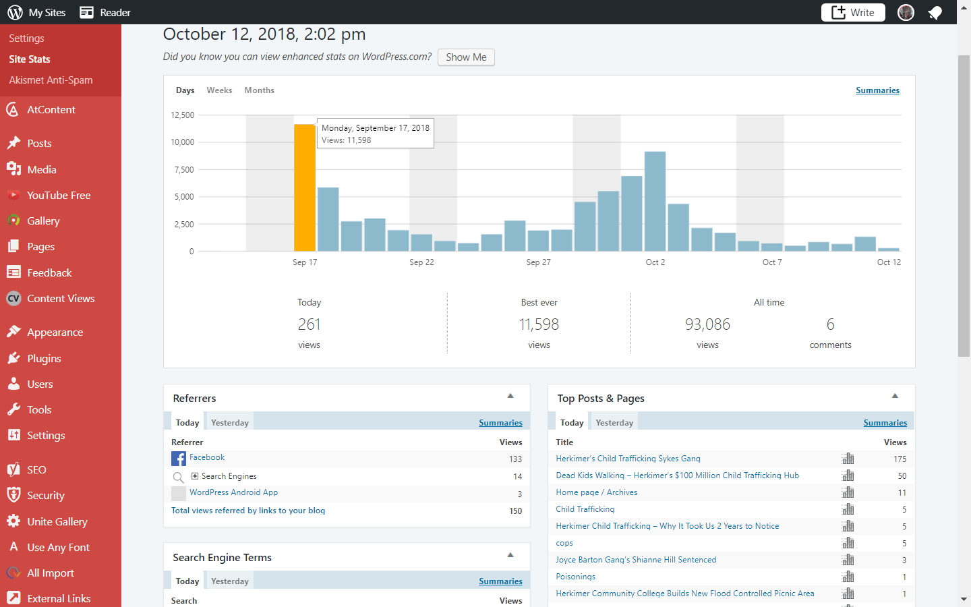Click the user avatar in top bar
The height and width of the screenshot is (607, 971).
click(x=906, y=12)
